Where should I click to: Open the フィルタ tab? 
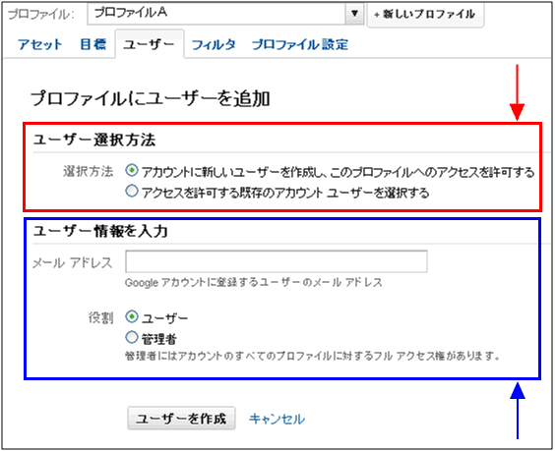[x=214, y=45]
